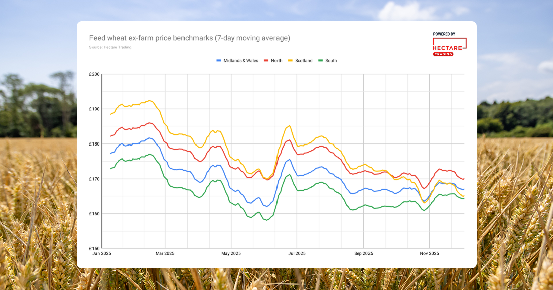Click the red TRADING badge in the logo
The height and width of the screenshot is (290, 553).
[x=443, y=54]
